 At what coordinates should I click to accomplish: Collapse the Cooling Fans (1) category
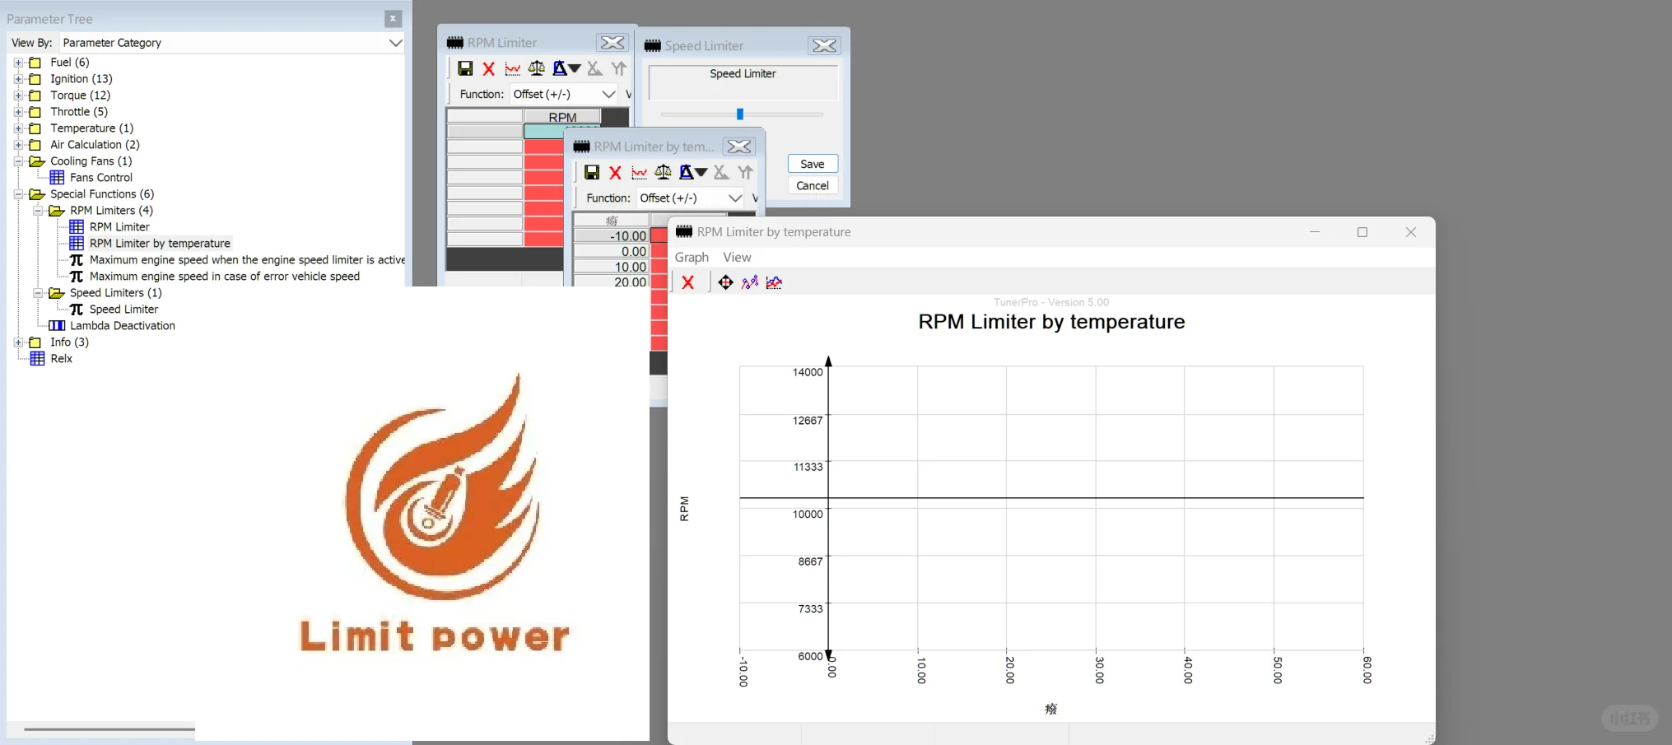pos(18,161)
